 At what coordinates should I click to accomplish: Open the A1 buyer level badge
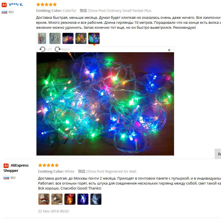pyautogui.click(x=4, y=5)
